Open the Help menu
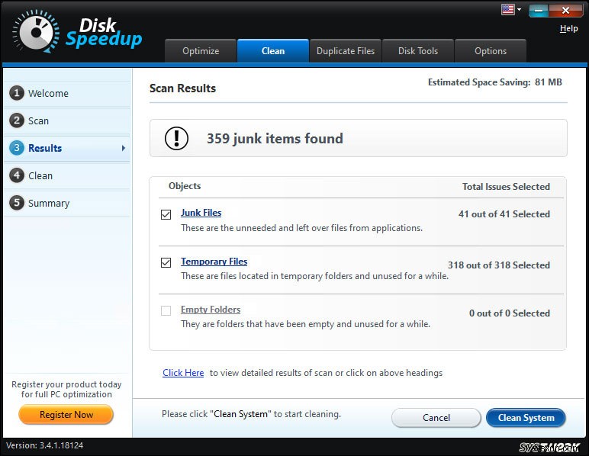The height and width of the screenshot is (456, 589). coord(568,28)
